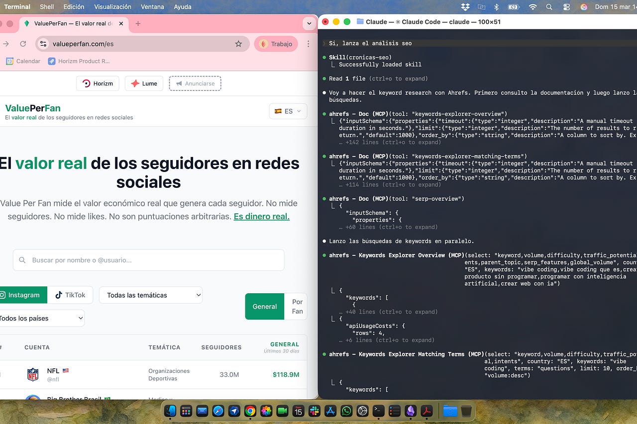Sort by the SEGUIDORES column header
The height and width of the screenshot is (424, 637).
click(x=221, y=347)
